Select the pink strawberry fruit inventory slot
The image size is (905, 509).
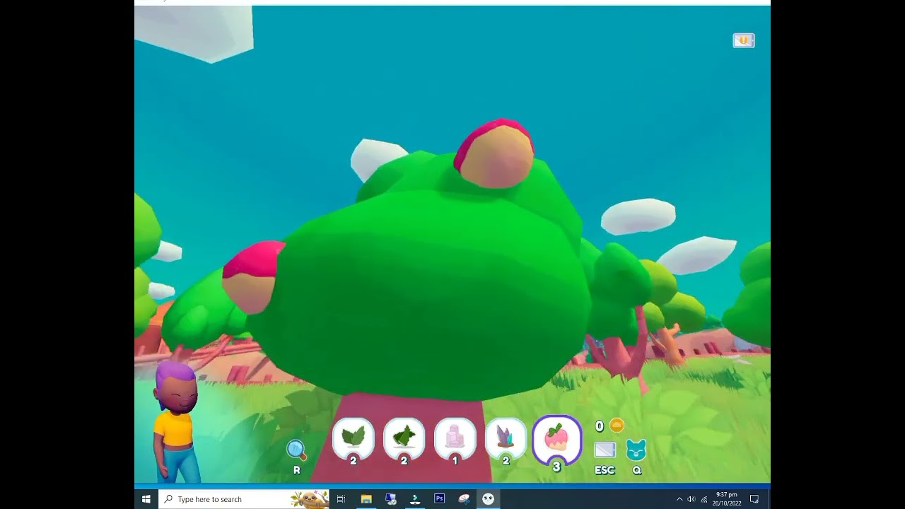point(556,438)
